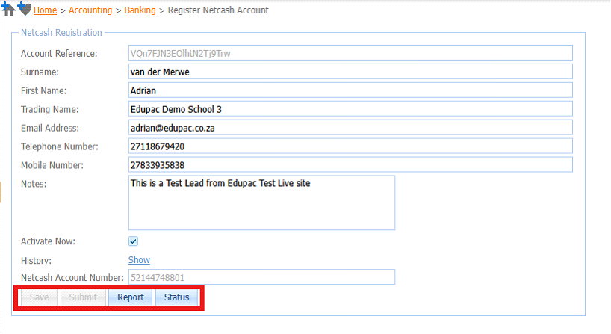The width and height of the screenshot is (611, 334).
Task: Untick the Activate Now checkbox
Action: [x=133, y=241]
